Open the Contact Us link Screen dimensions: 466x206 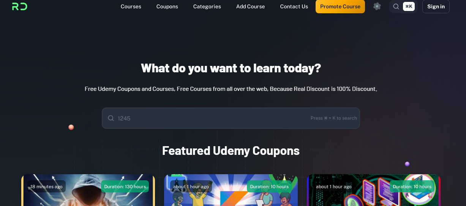click(x=294, y=6)
